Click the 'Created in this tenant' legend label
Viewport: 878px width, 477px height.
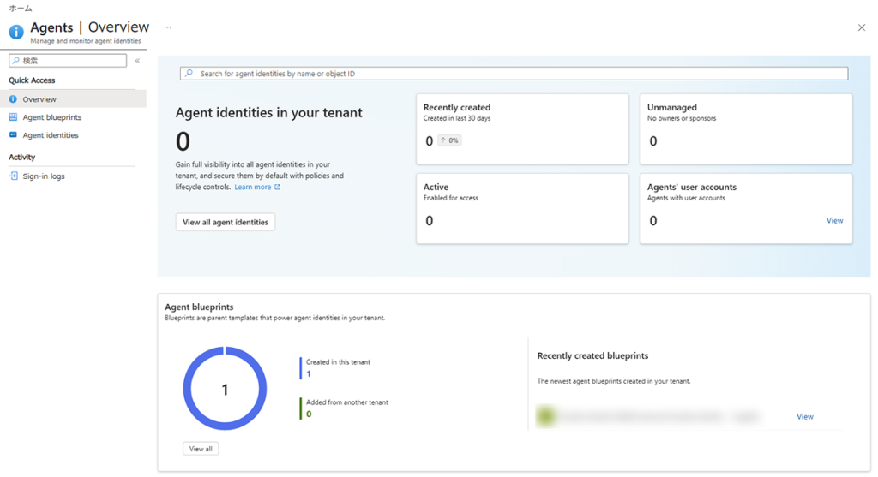(x=338, y=361)
